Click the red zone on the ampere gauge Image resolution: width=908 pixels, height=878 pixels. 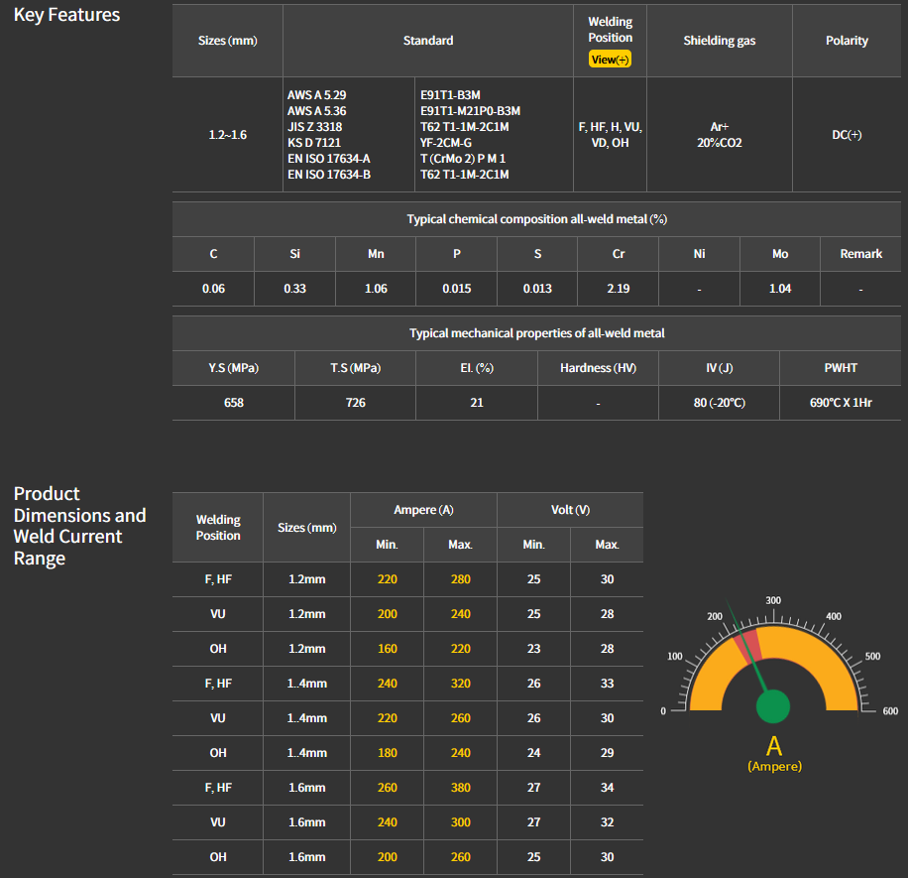click(750, 641)
